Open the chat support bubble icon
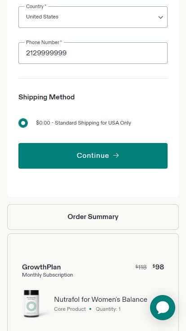 coord(162,307)
